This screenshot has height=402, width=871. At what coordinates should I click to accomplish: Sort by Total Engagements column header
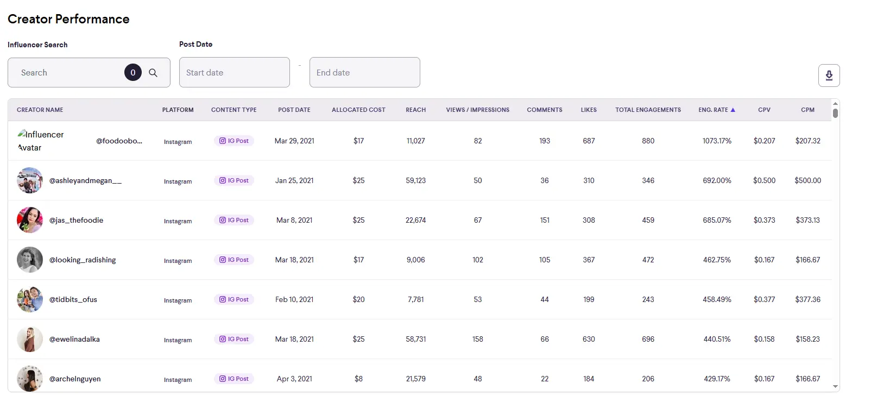[648, 110]
